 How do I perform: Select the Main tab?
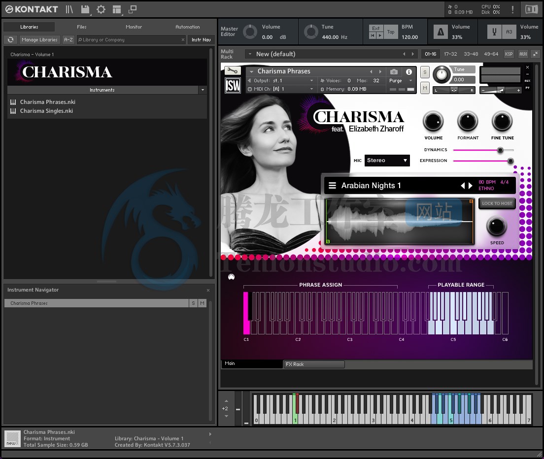pyautogui.click(x=251, y=363)
